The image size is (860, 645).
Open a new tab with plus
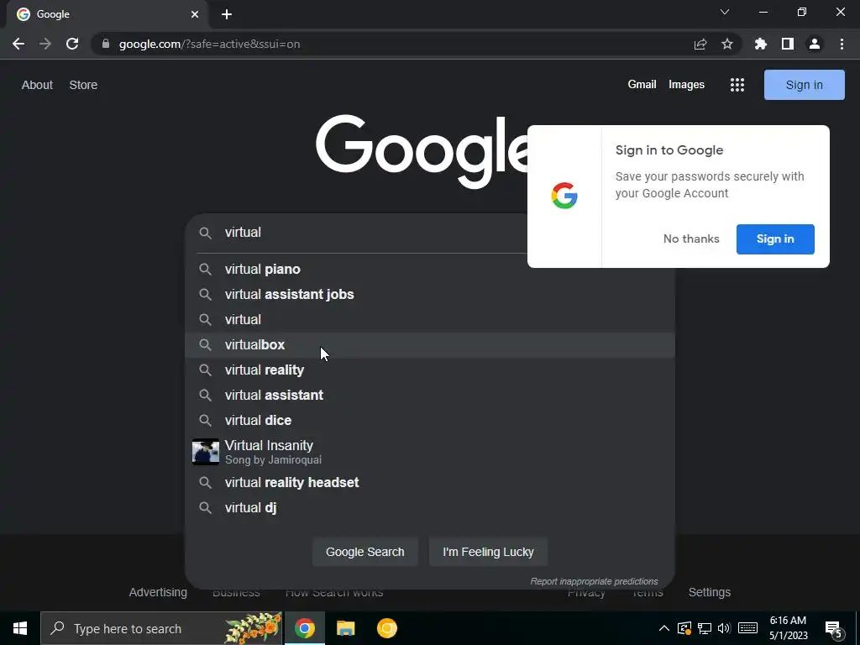tap(227, 14)
